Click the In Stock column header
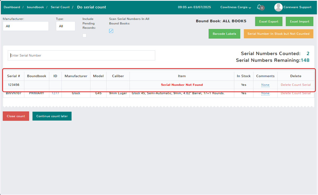 pyautogui.click(x=244, y=76)
